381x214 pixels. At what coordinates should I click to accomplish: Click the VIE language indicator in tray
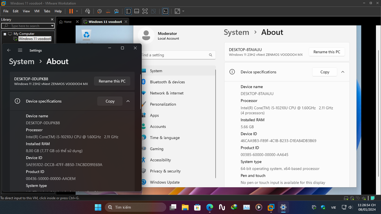[334, 207]
